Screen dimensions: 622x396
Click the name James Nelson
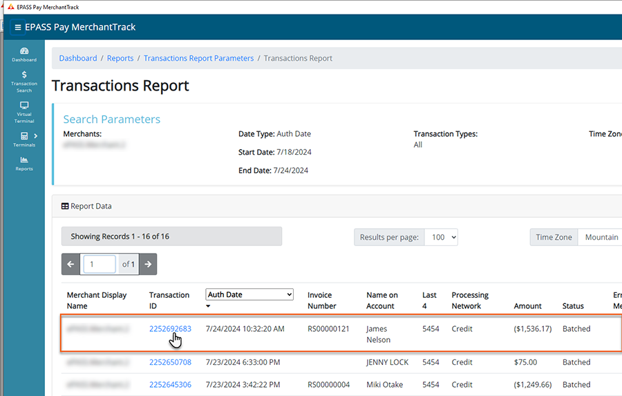tap(379, 334)
